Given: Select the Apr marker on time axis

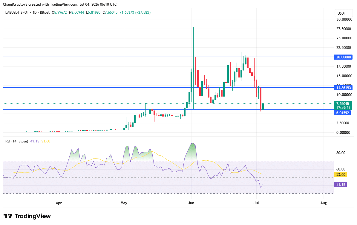Looking at the screenshot, I should (x=59, y=203).
